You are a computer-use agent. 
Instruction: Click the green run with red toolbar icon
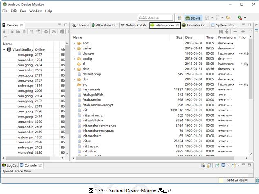[240, 18]
